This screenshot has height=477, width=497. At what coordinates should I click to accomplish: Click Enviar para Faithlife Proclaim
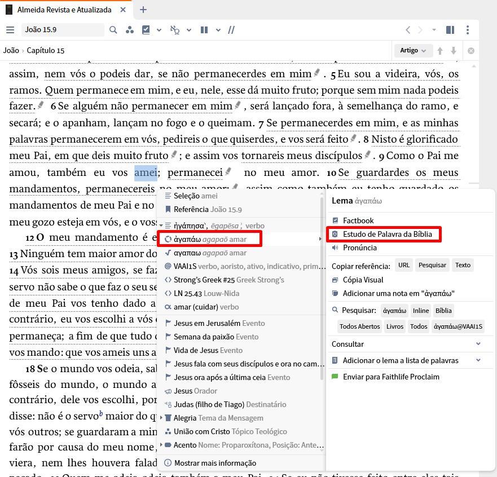coord(391,377)
